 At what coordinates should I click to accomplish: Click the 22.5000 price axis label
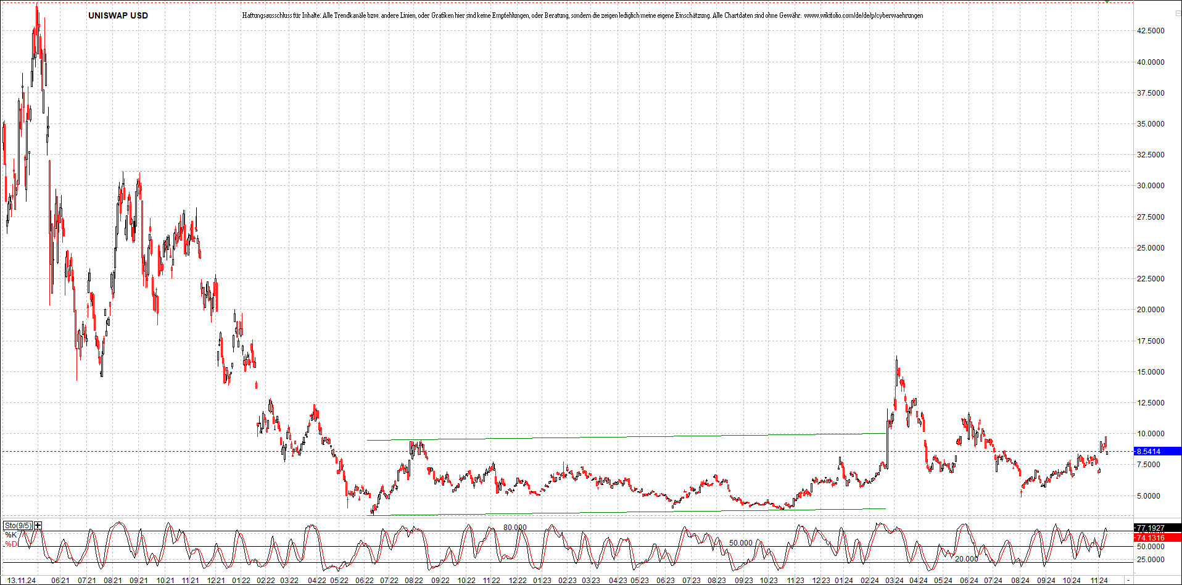tap(1151, 278)
